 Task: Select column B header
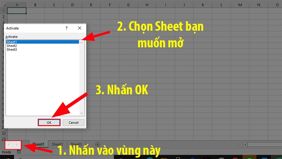tap(35, 5)
